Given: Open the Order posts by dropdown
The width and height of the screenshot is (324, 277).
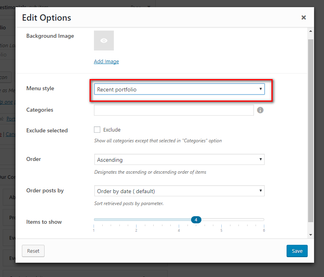Looking at the screenshot, I should coord(179,191).
